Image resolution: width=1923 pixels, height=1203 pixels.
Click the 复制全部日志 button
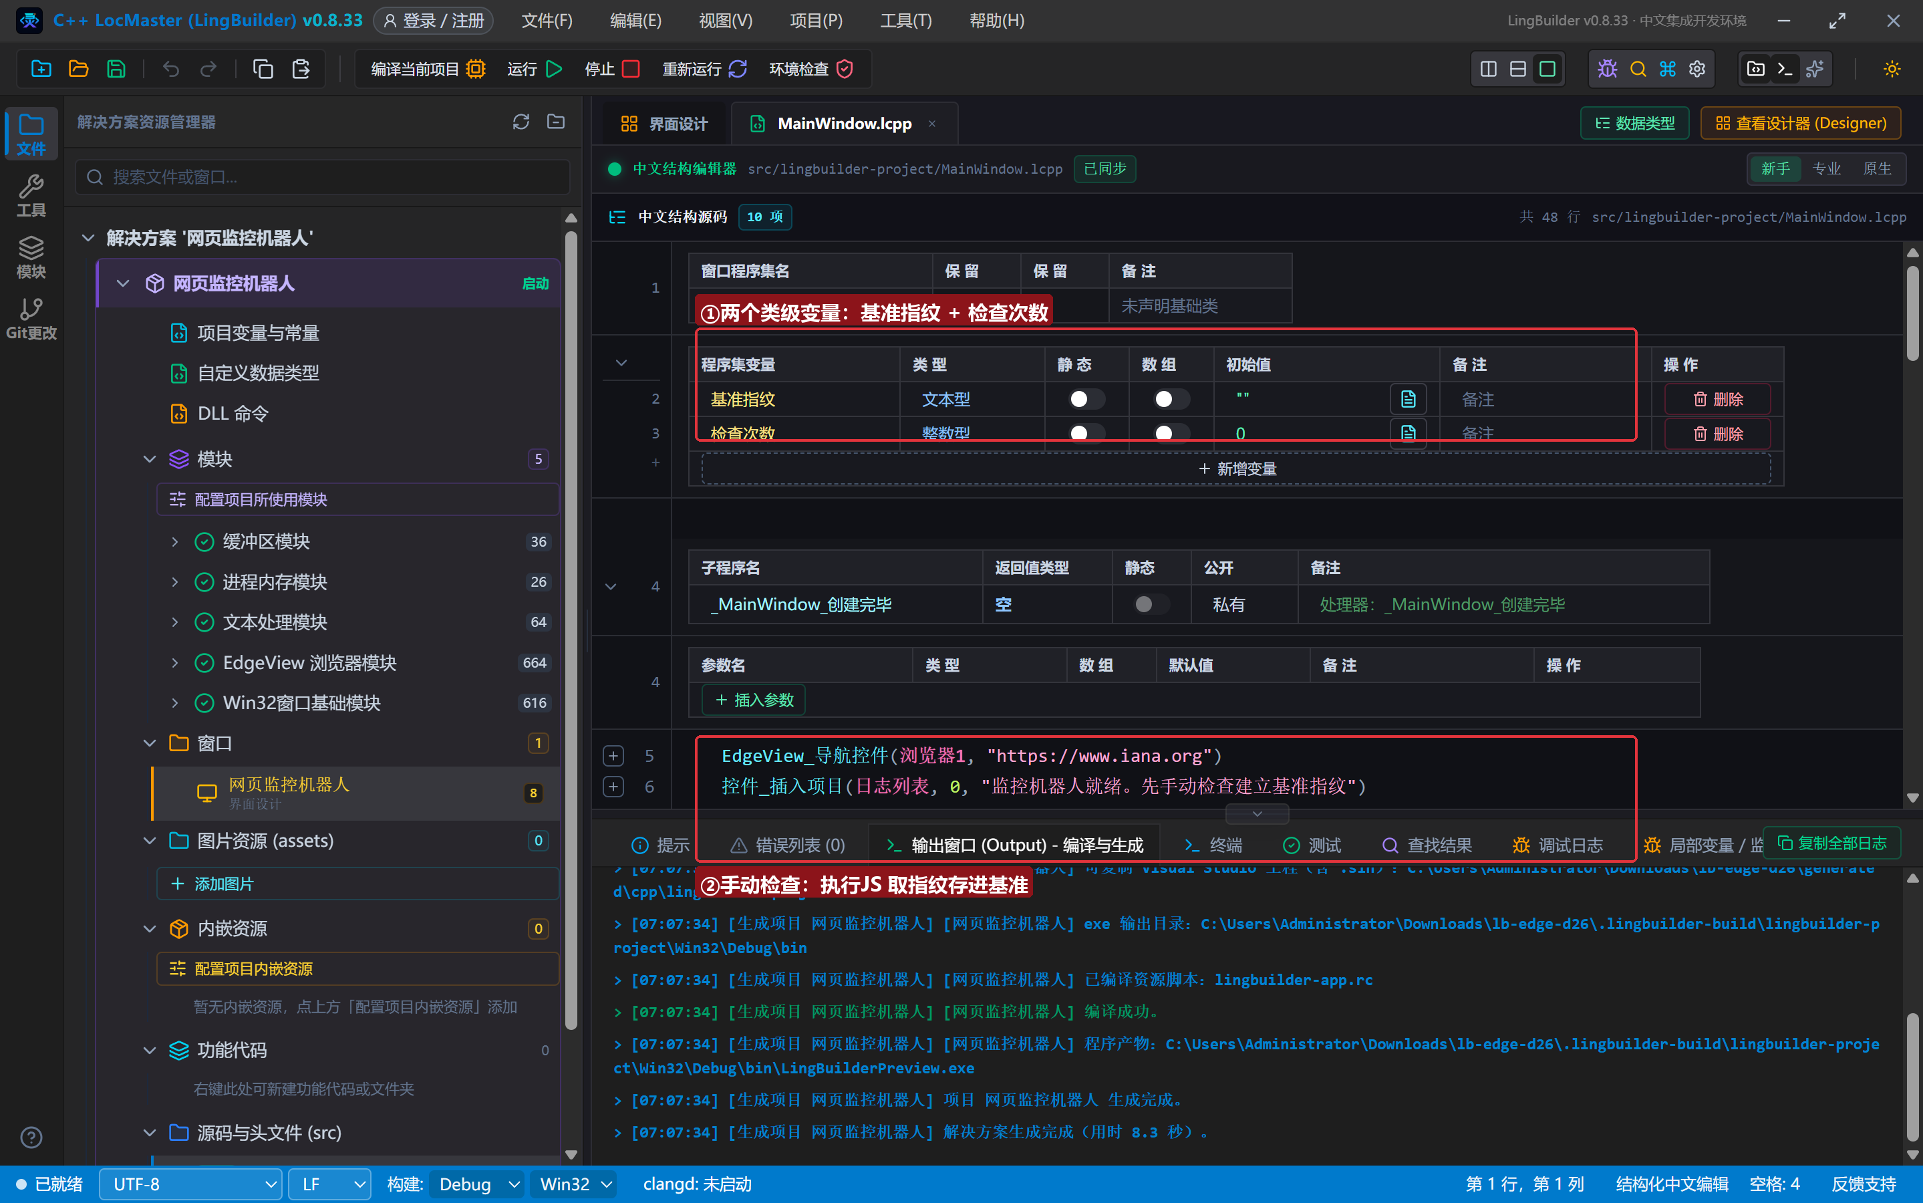tap(1831, 843)
